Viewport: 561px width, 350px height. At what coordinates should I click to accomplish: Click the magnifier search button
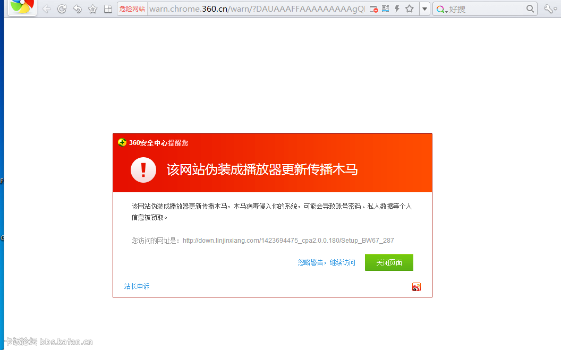point(530,9)
